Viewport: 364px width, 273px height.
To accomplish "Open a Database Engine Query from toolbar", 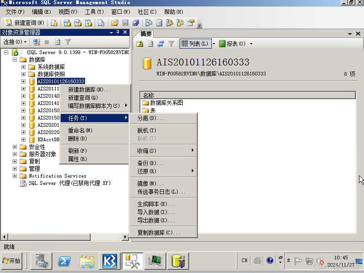I will pyautogui.click(x=54, y=23).
